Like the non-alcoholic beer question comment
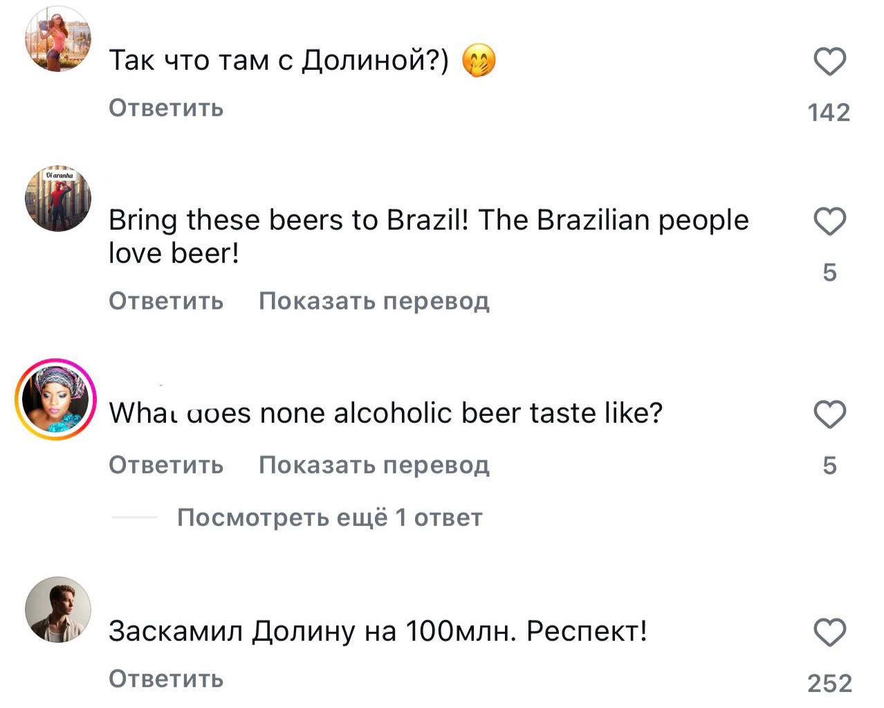 [x=829, y=415]
